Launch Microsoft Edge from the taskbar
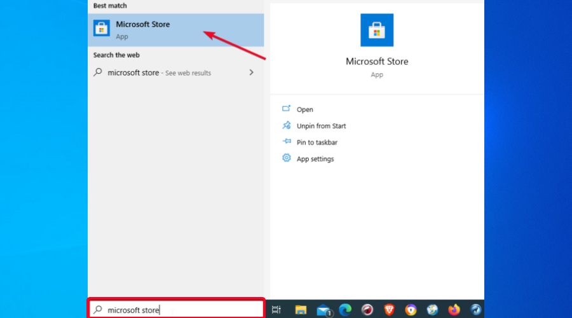The width and height of the screenshot is (572, 318). tap(345, 310)
